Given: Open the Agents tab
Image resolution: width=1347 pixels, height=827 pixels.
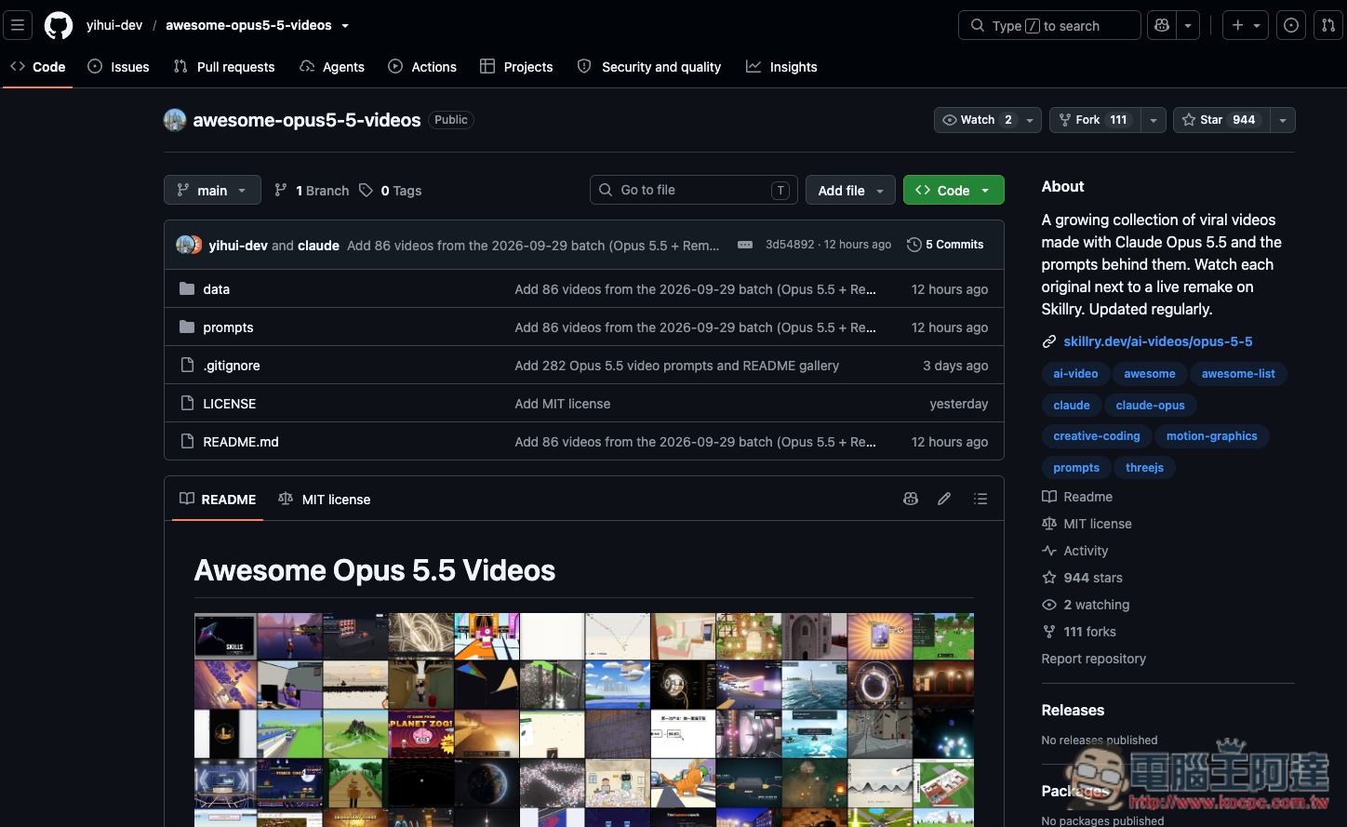Looking at the screenshot, I should [332, 67].
